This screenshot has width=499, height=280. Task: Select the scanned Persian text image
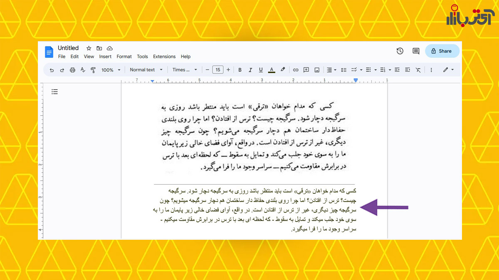(x=254, y=138)
